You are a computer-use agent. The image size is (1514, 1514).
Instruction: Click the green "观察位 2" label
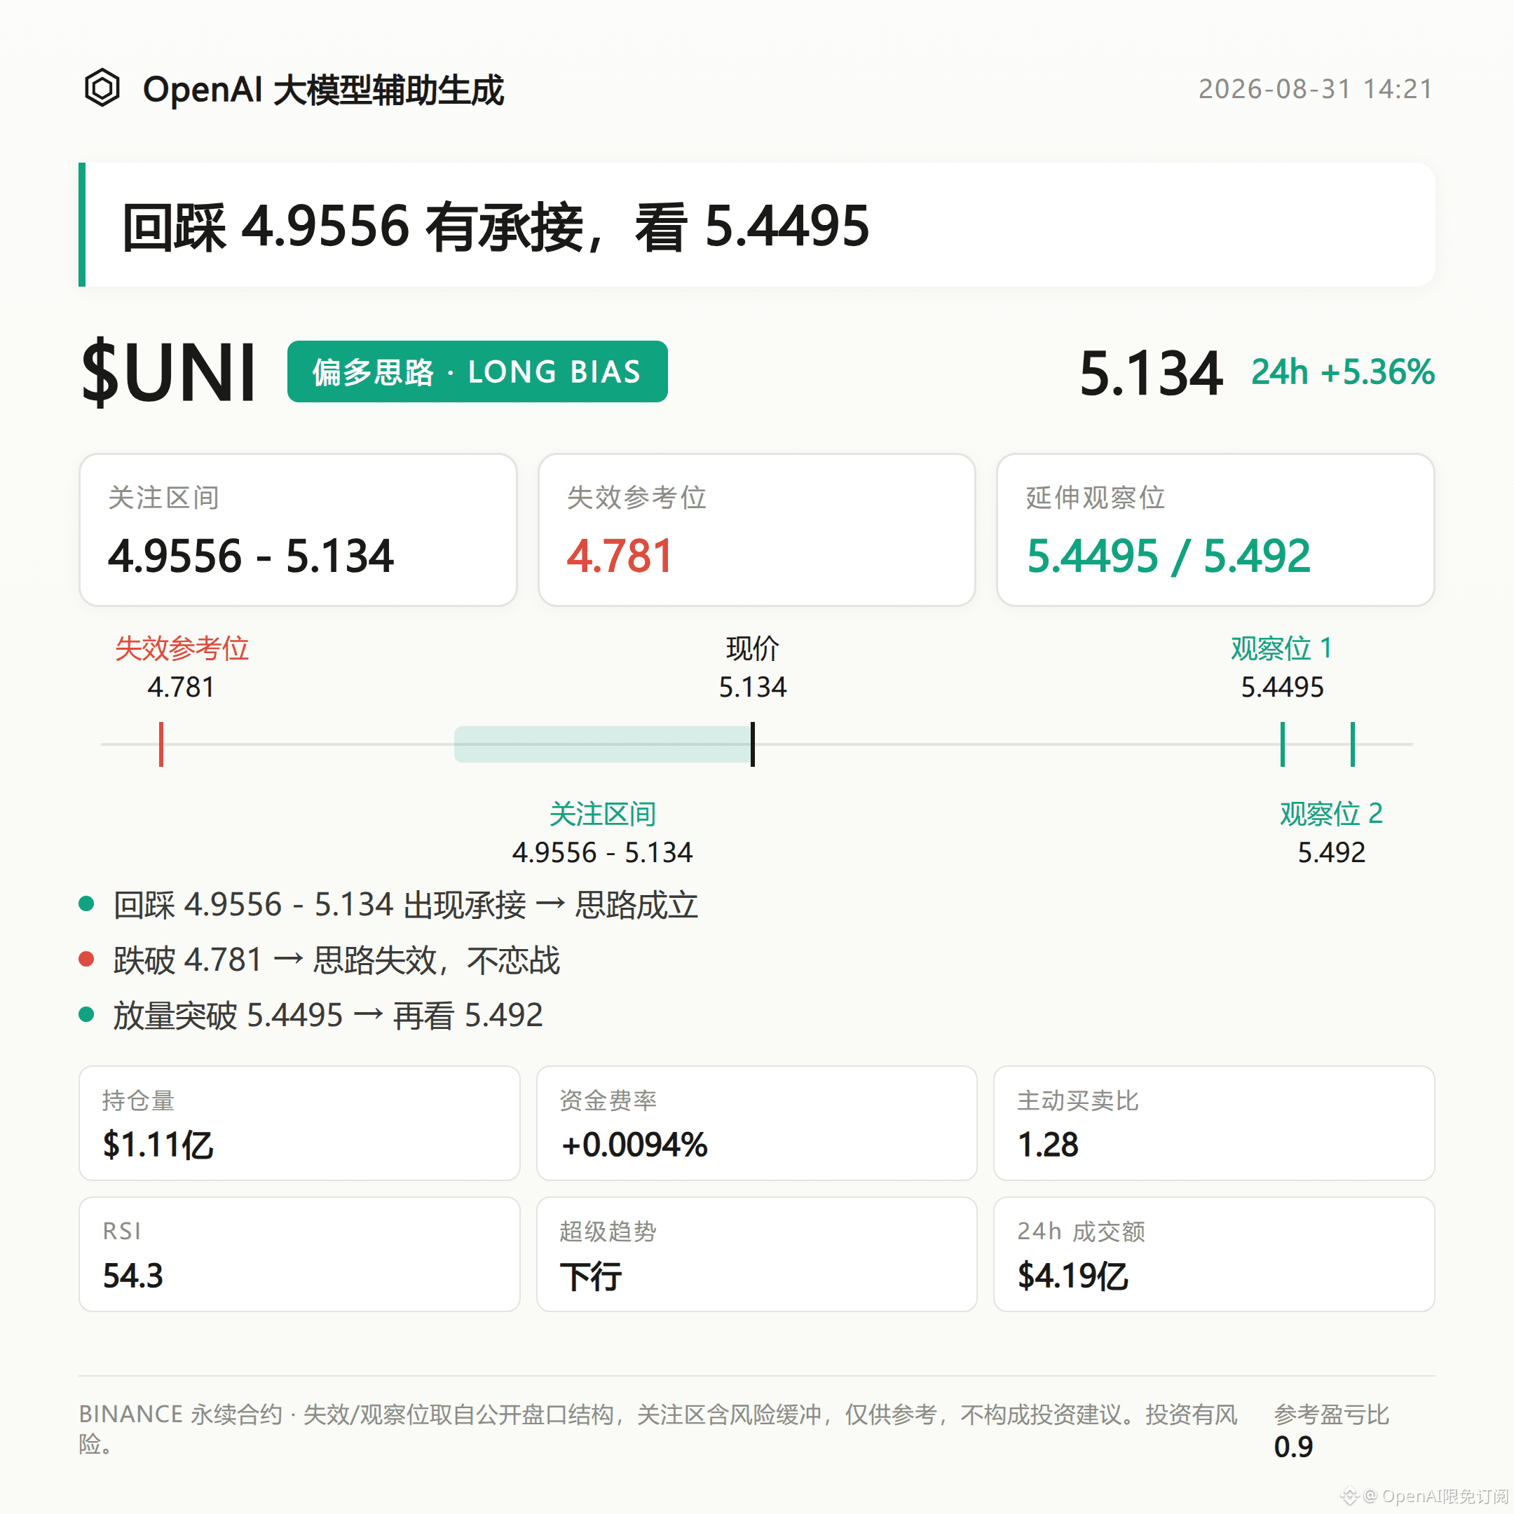[x=1332, y=813]
